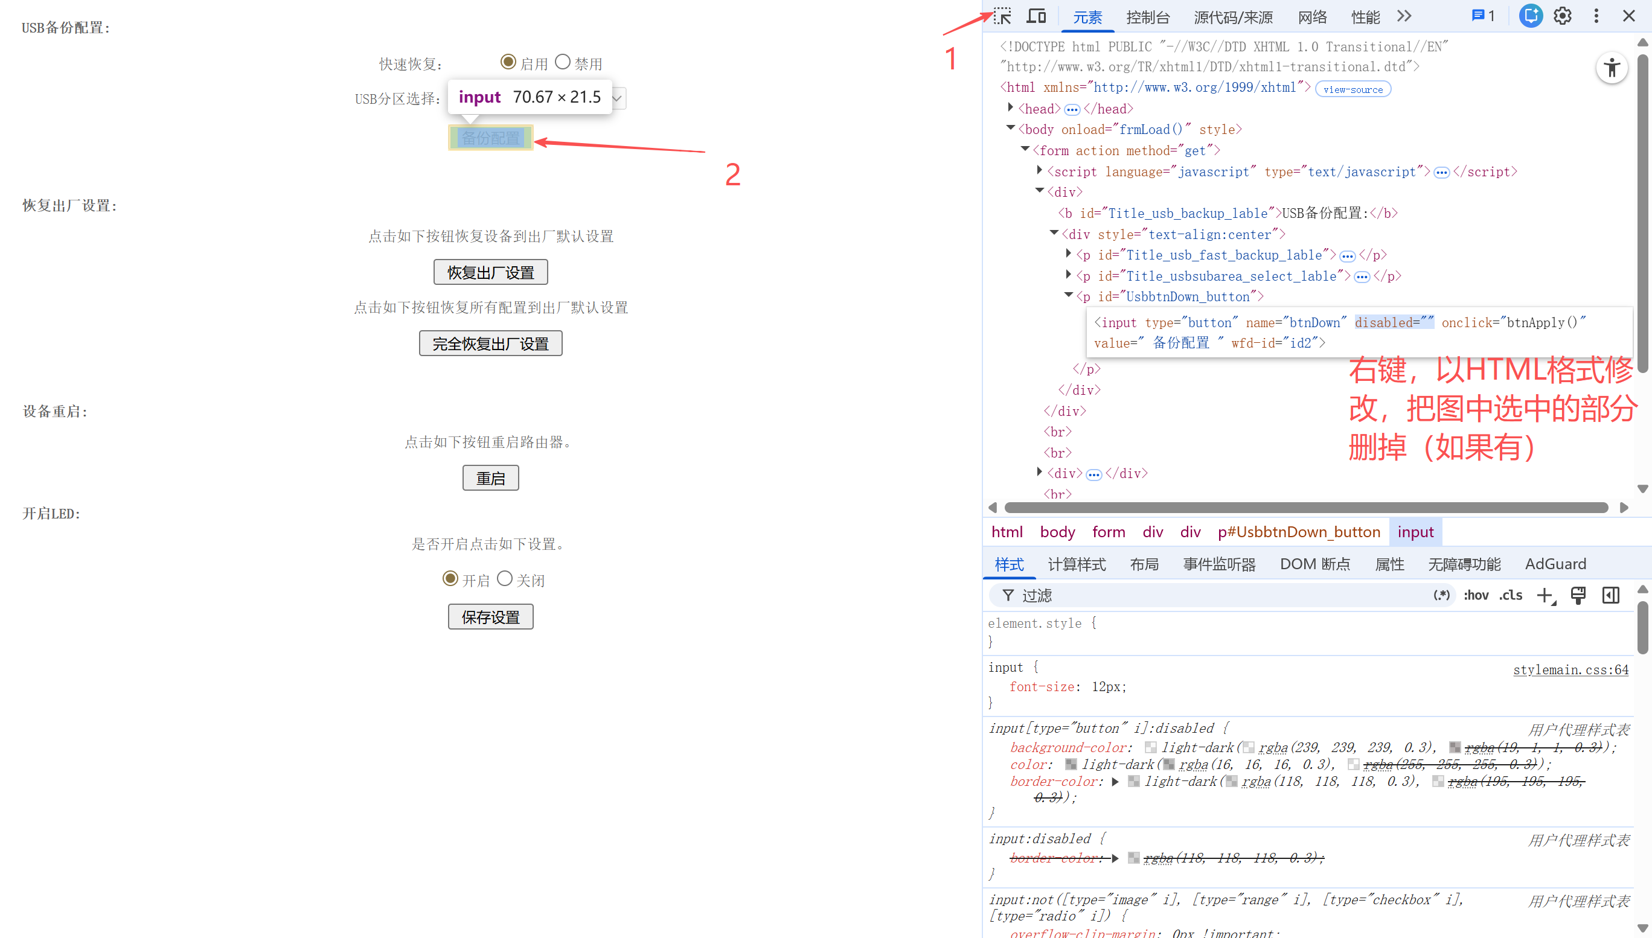The image size is (1652, 938).
Task: Open the .cls element classes panel
Action: coord(1510,595)
